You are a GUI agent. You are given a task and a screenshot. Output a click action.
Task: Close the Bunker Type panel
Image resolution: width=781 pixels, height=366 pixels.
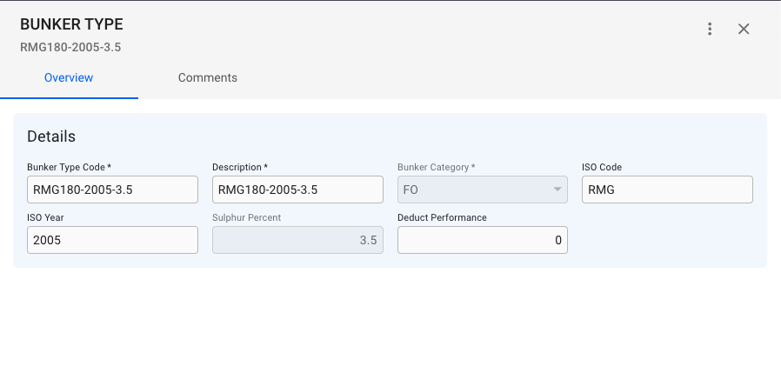[x=744, y=29]
